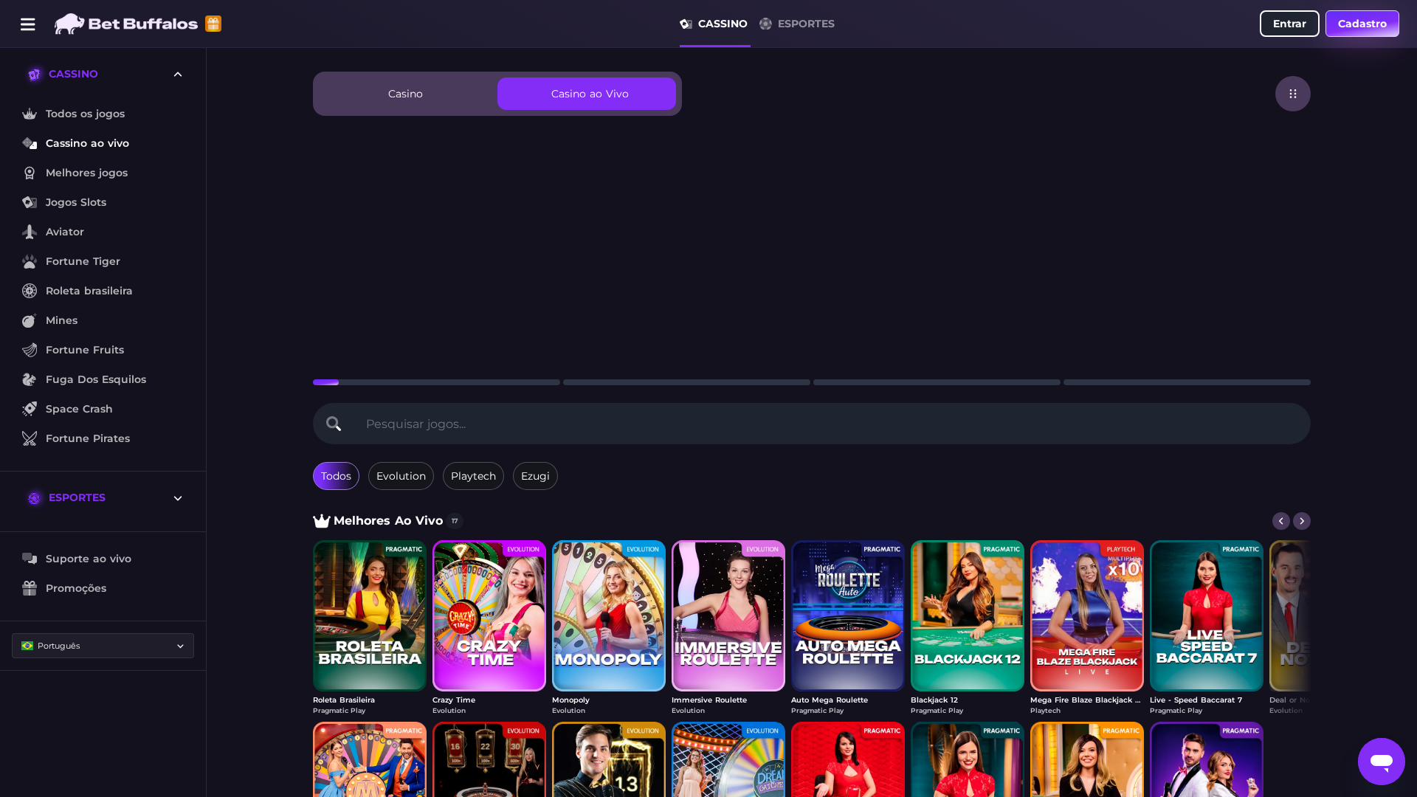Open Fortune Tiger link in sidebar
This screenshot has width=1417, height=797.
[x=83, y=261]
